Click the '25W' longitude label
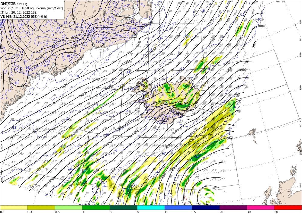This screenshot has width=302, height=214. pyautogui.click(x=136, y=1)
